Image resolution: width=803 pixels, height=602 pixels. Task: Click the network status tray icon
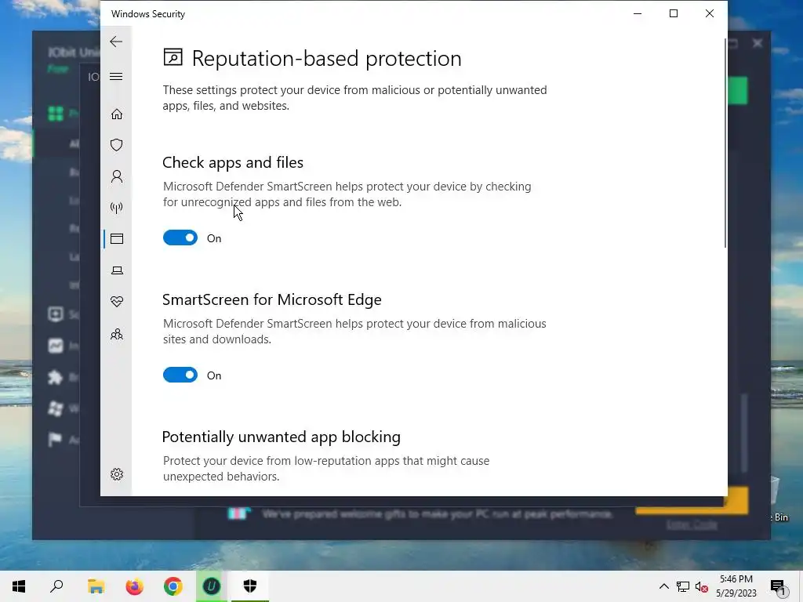(683, 586)
